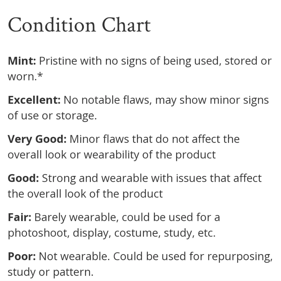The image size is (281, 281).
Task: Select the bold Mint label
Action: pos(22,61)
